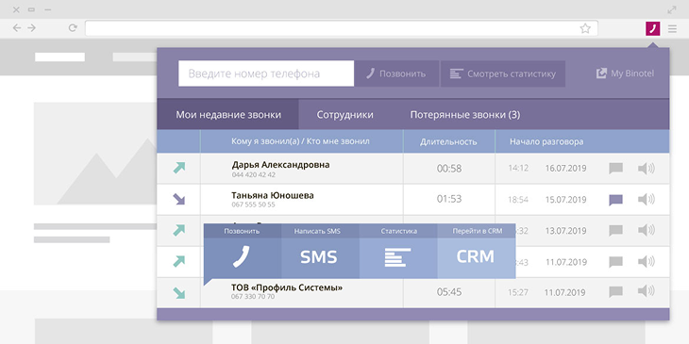
Task: Click date 16.07.2019
Action: (565, 169)
